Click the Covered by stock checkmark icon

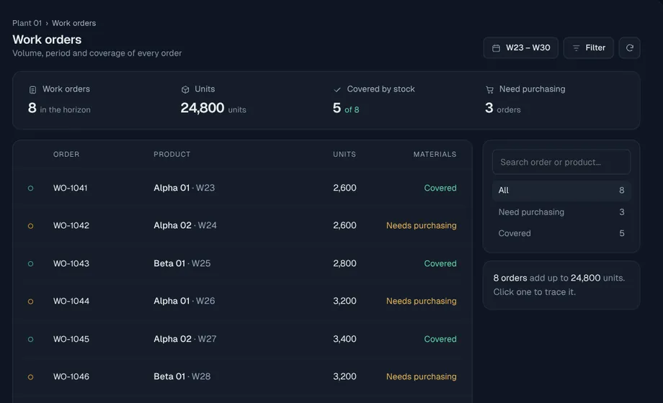337,89
